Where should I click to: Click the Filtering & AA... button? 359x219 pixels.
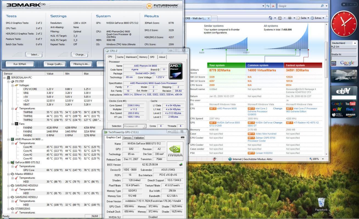pos(82,64)
